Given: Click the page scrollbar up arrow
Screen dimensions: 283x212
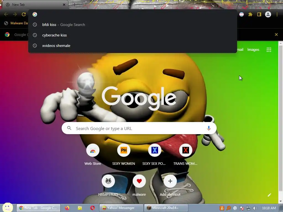Looking at the screenshot, I should coord(281,43).
